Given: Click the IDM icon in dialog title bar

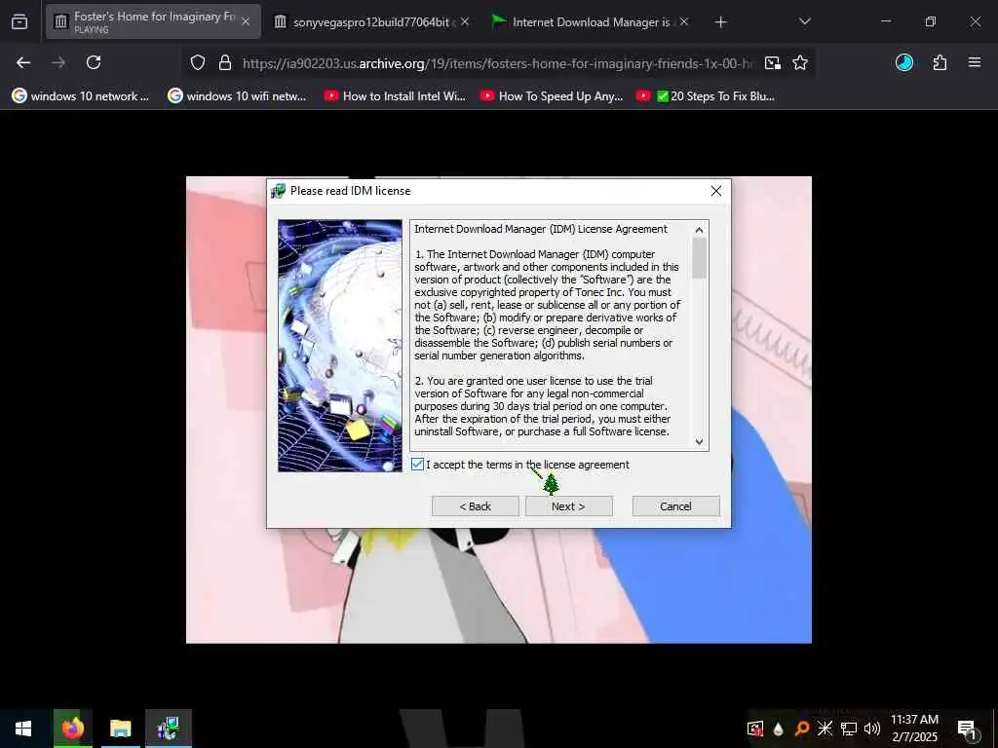Looking at the screenshot, I should (278, 191).
